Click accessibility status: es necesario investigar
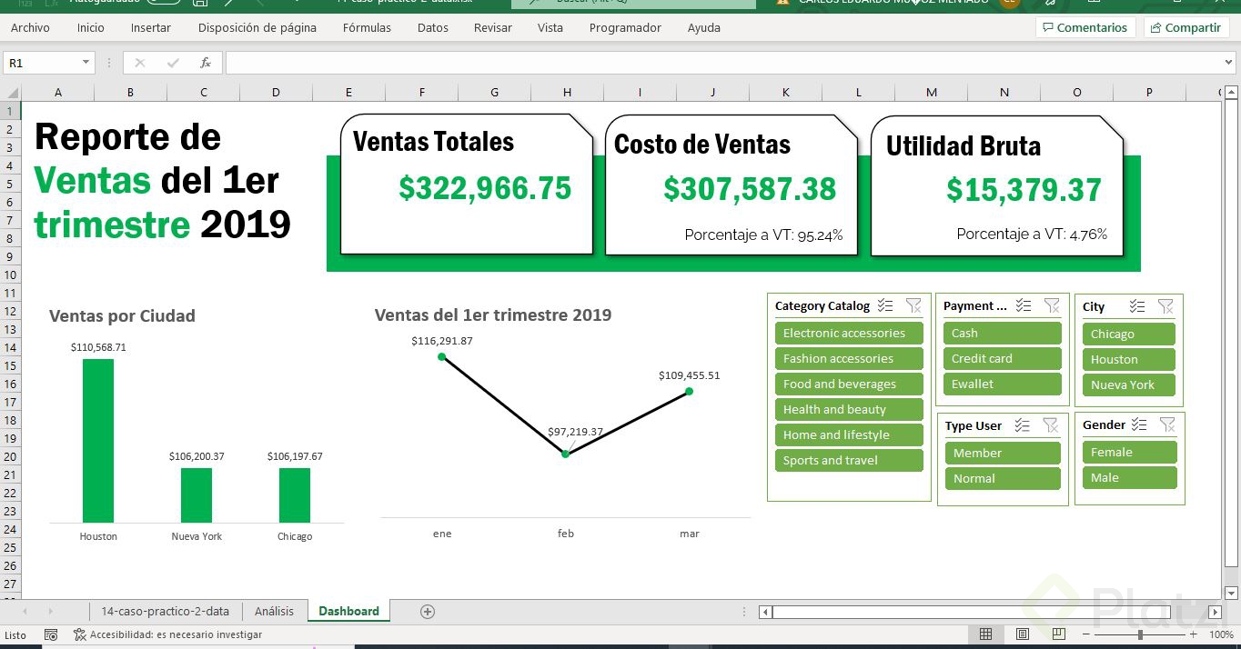The image size is (1241, 649). click(x=168, y=634)
